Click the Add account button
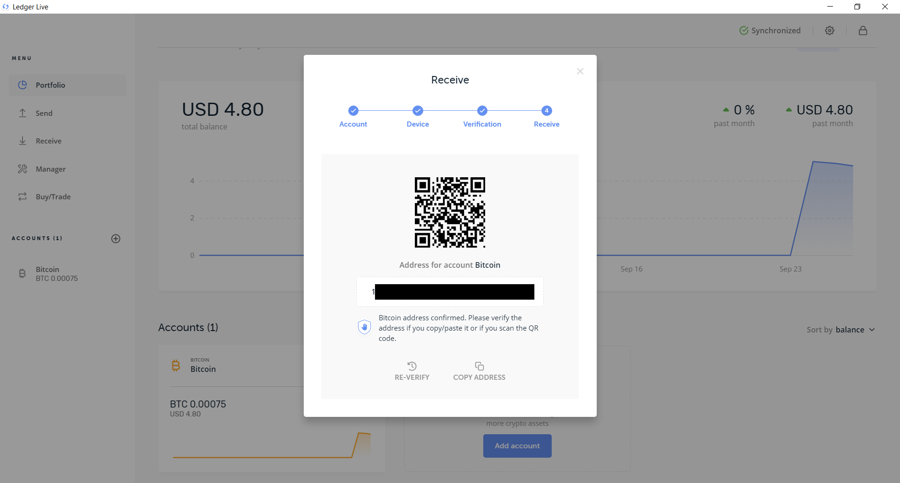 click(517, 446)
